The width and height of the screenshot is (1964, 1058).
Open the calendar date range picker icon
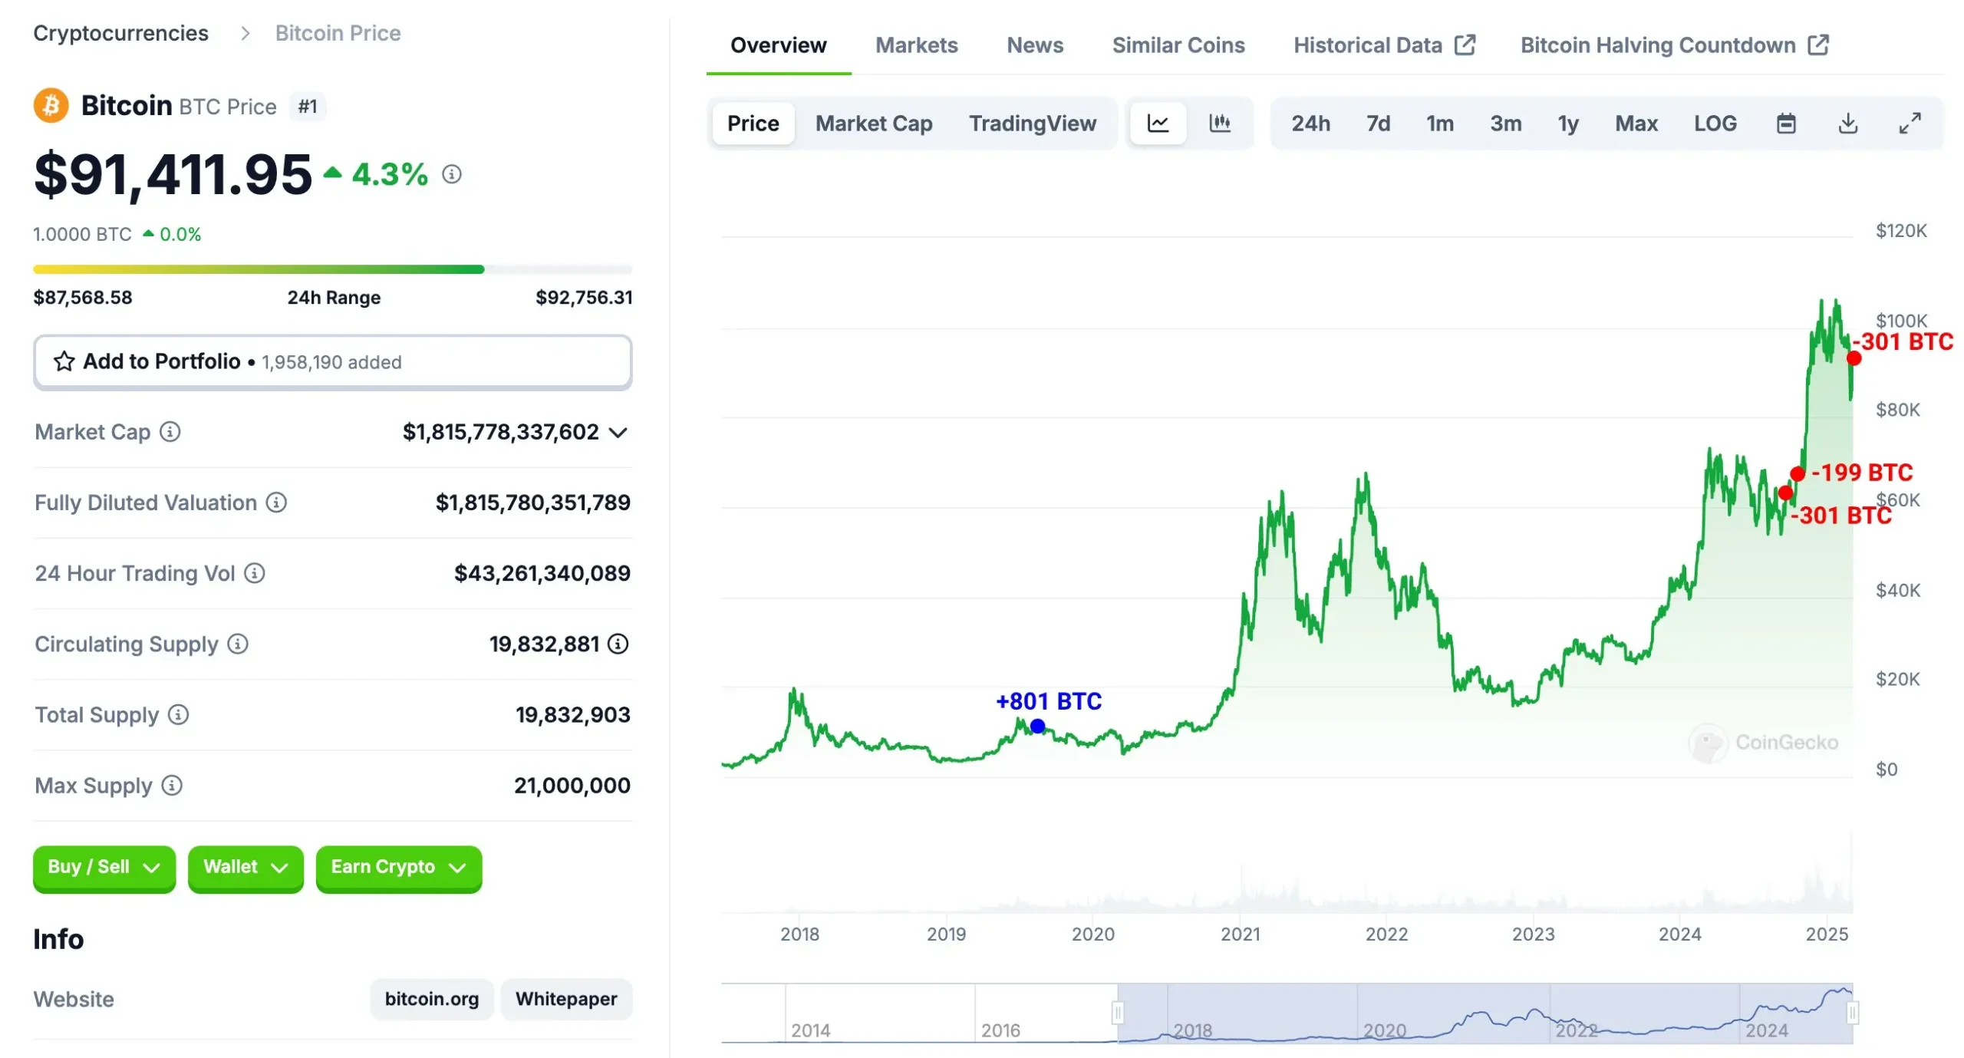[x=1787, y=123]
